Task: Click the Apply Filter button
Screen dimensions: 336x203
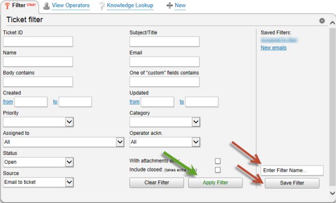Action: (x=216, y=183)
